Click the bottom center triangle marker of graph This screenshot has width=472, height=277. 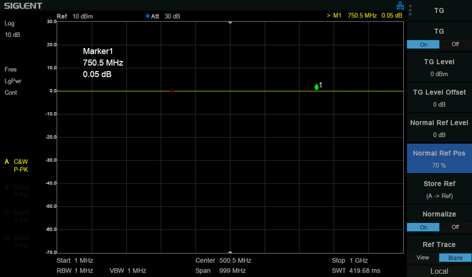(x=230, y=252)
